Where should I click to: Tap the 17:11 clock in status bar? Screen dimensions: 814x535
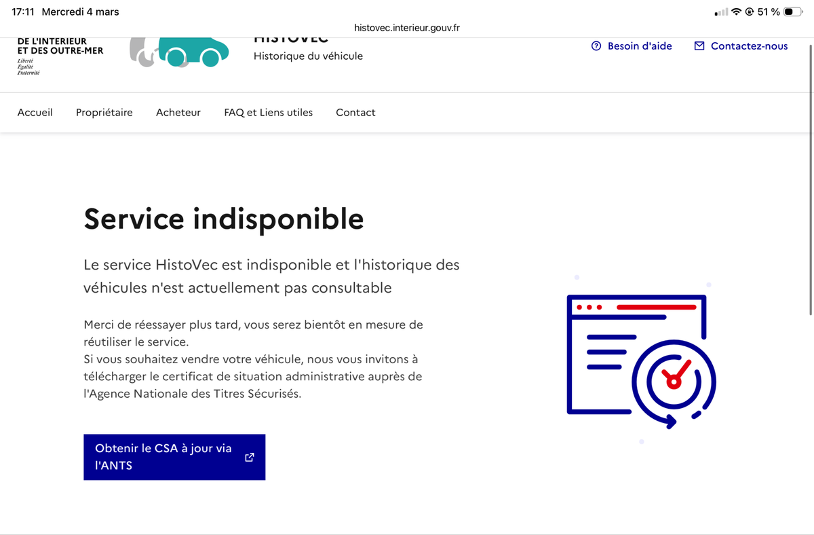[23, 12]
